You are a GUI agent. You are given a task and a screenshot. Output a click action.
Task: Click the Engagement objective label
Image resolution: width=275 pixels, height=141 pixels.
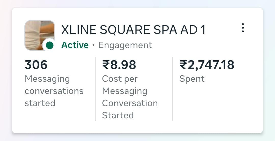[125, 45]
